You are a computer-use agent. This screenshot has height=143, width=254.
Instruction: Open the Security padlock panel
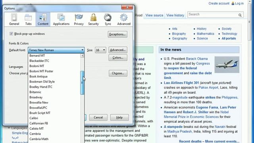pos(93,19)
